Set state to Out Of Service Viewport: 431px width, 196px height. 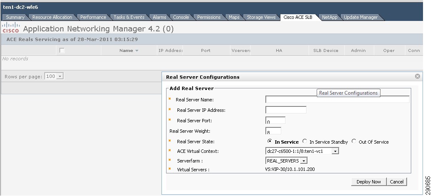[354, 141]
